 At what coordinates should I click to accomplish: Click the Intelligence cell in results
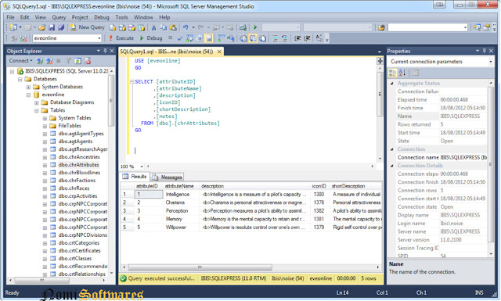[x=182, y=194]
